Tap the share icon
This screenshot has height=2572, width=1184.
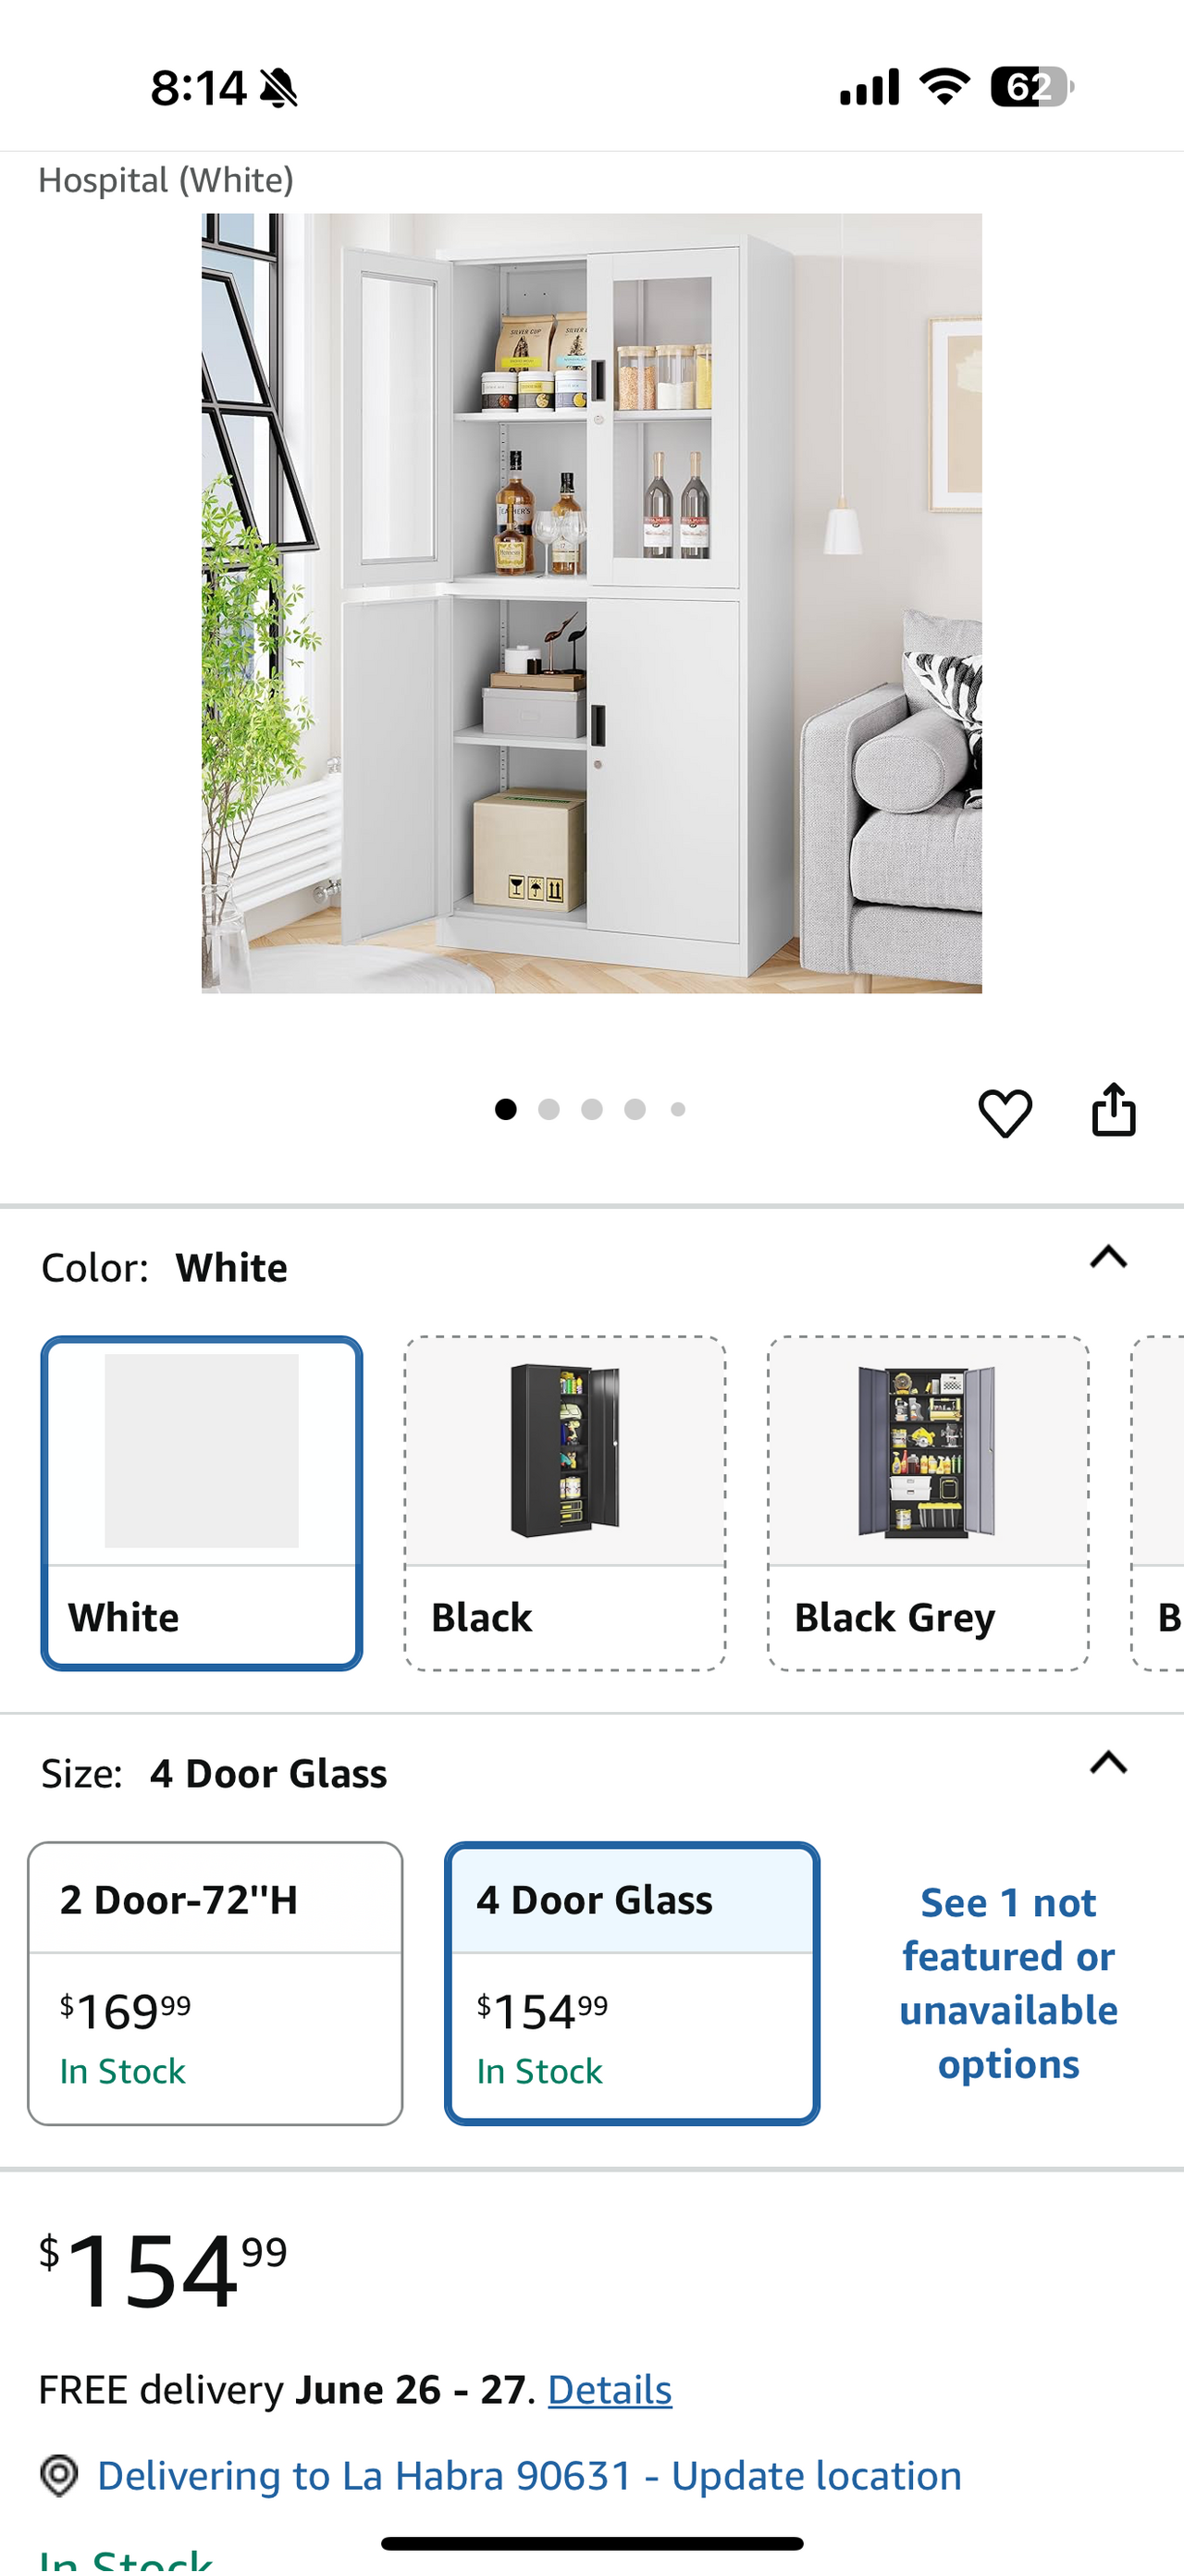click(1113, 1109)
